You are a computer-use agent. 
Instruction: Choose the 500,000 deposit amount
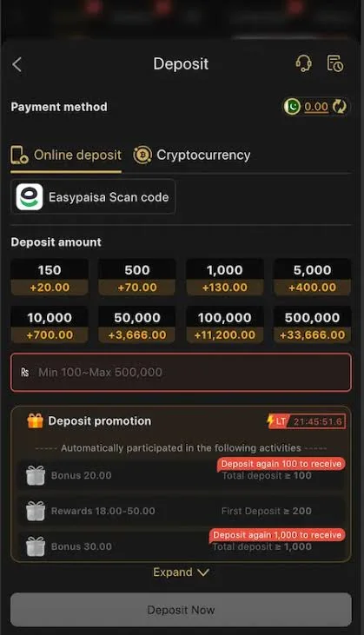point(312,325)
